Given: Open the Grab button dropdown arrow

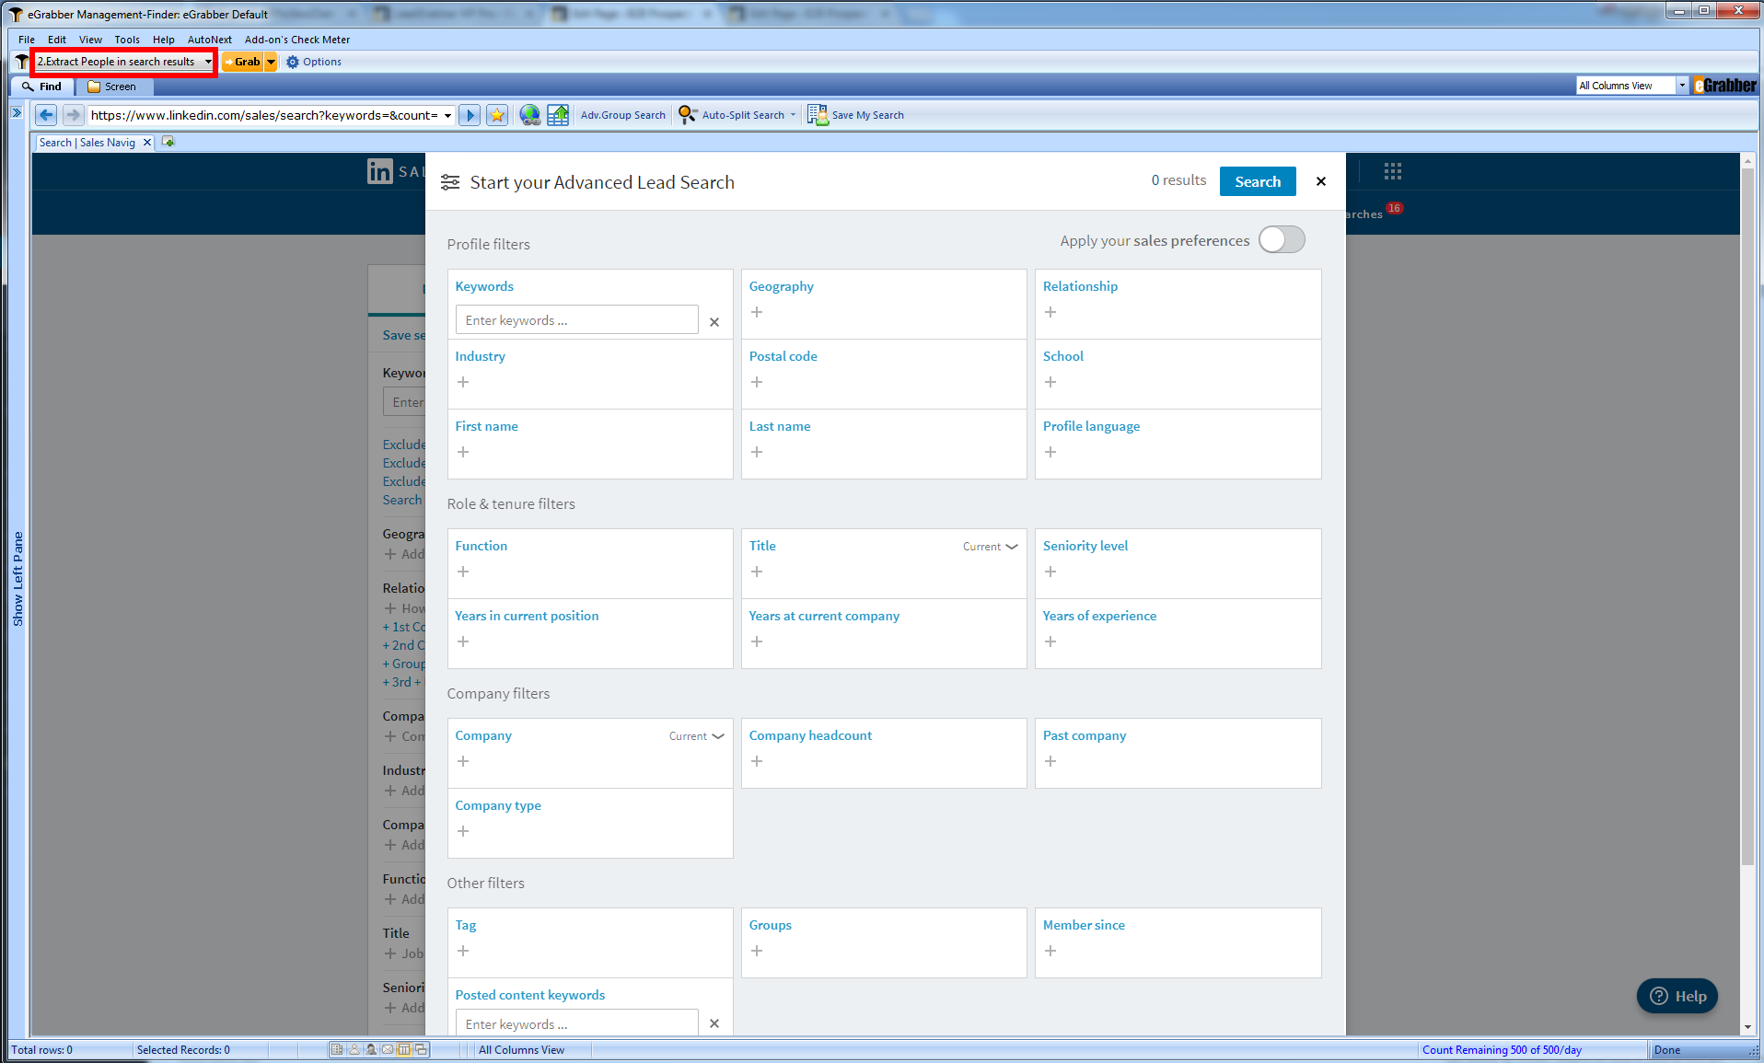Looking at the screenshot, I should point(271,62).
